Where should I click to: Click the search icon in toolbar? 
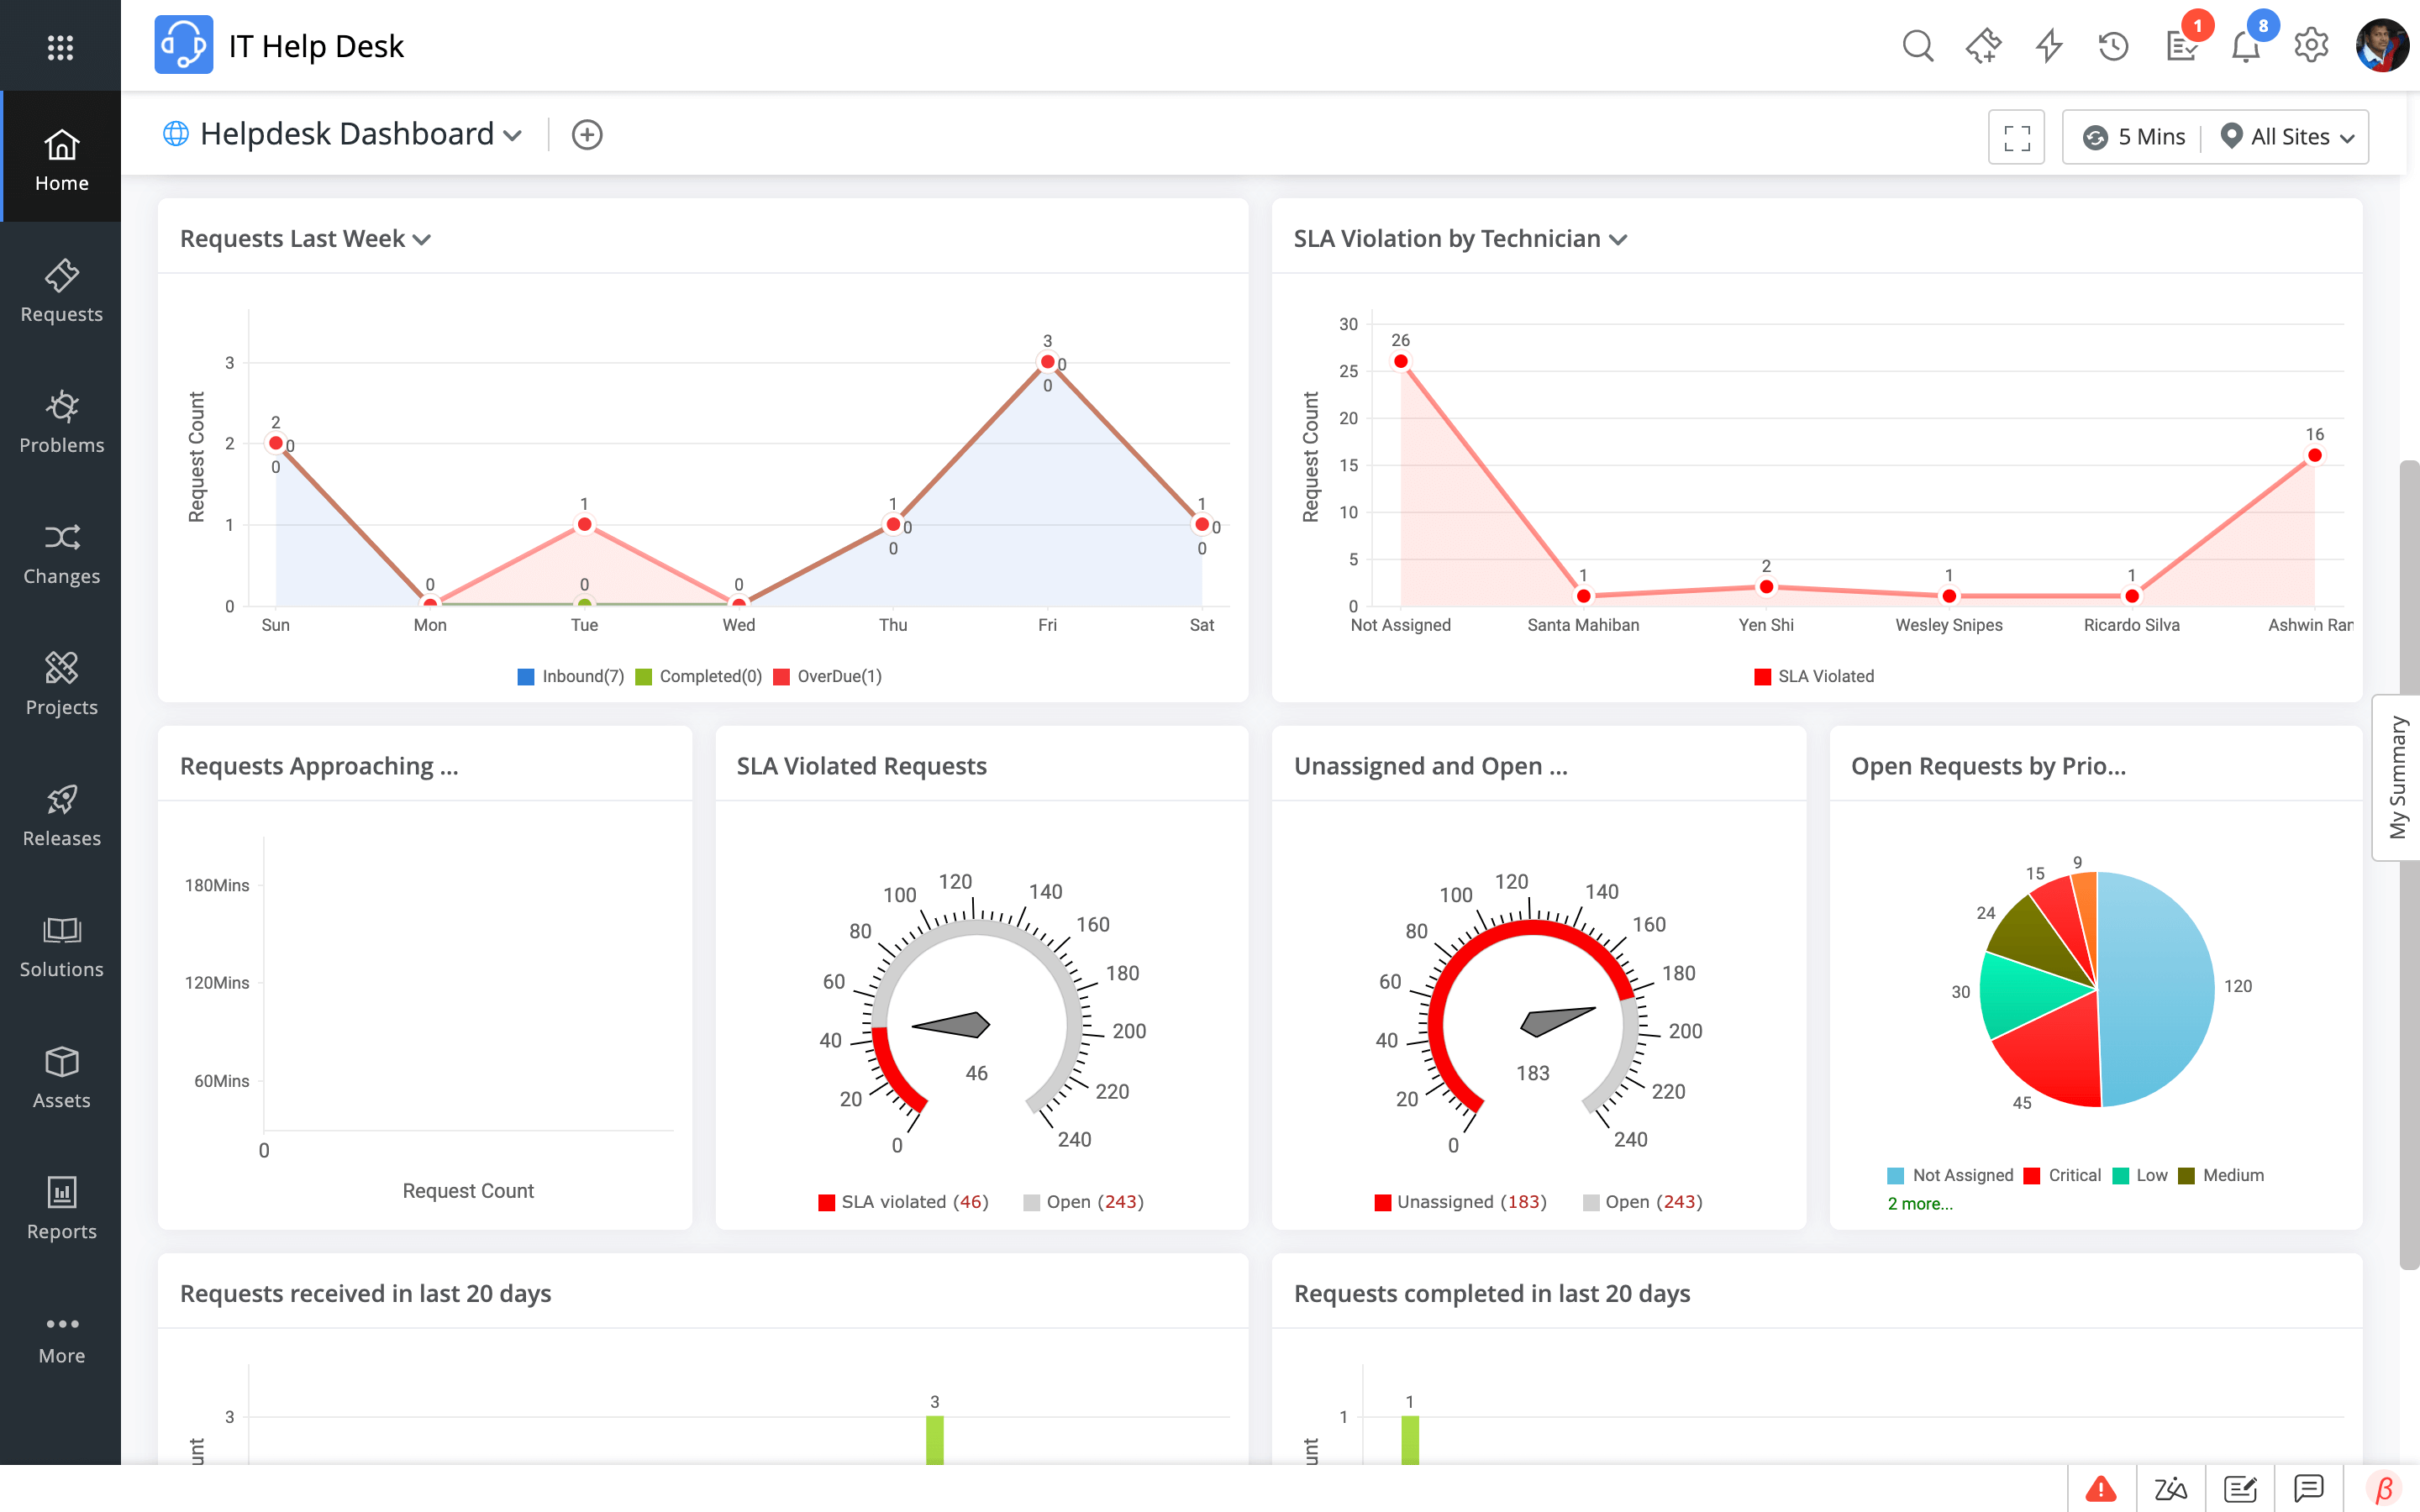pos(1918,45)
